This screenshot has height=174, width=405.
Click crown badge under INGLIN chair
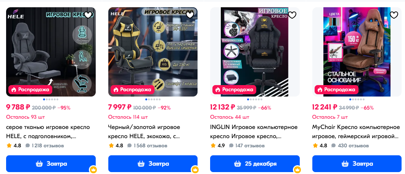[x=297, y=170]
